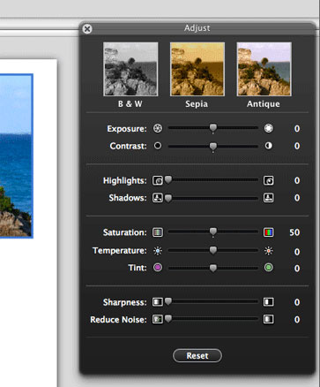320x387 pixels.
Task: Click the Saturation slider handle
Action: tap(213, 232)
